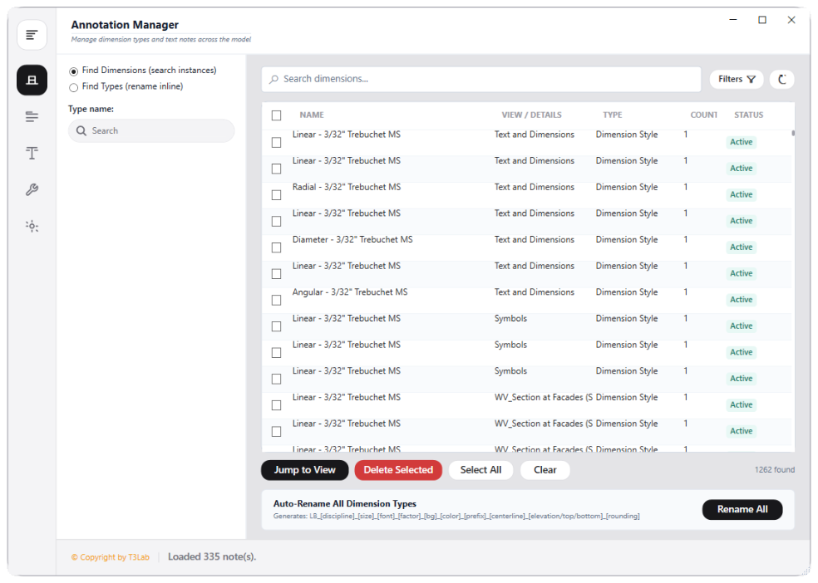Screen dimensions: 818x583
Task: Click the magnifier icon in Search dimensions box
Action: [273, 79]
